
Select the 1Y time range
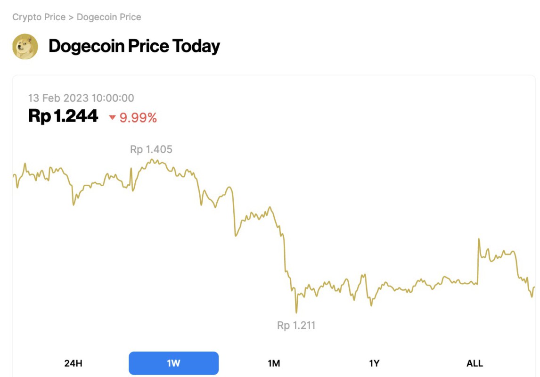pos(375,363)
